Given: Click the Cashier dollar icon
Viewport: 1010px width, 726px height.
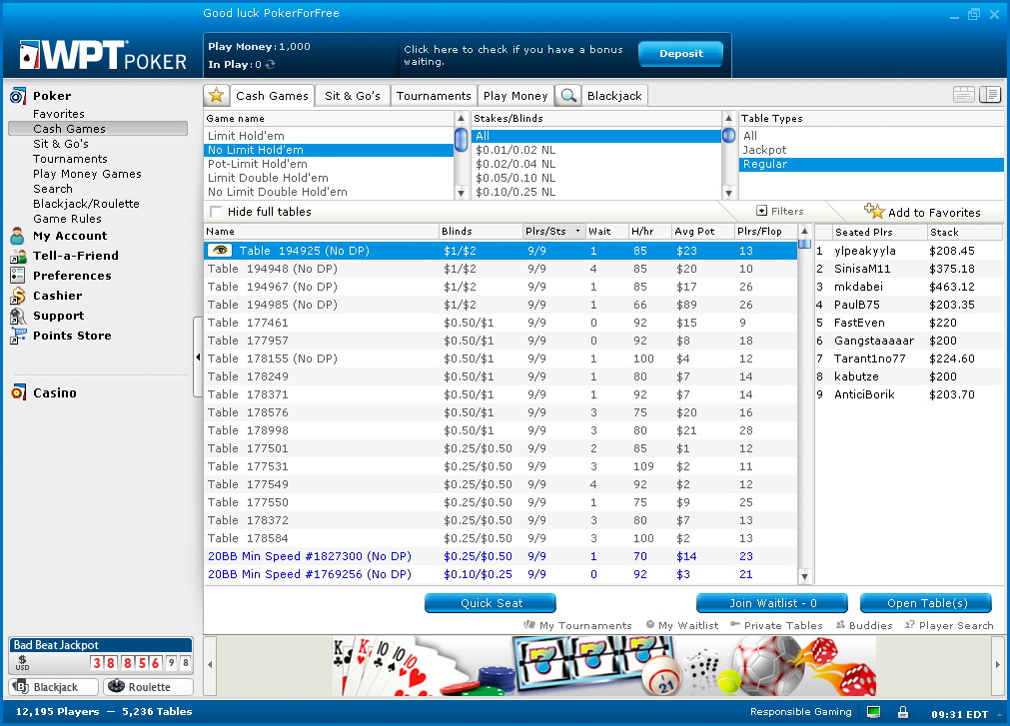Looking at the screenshot, I should (18, 296).
